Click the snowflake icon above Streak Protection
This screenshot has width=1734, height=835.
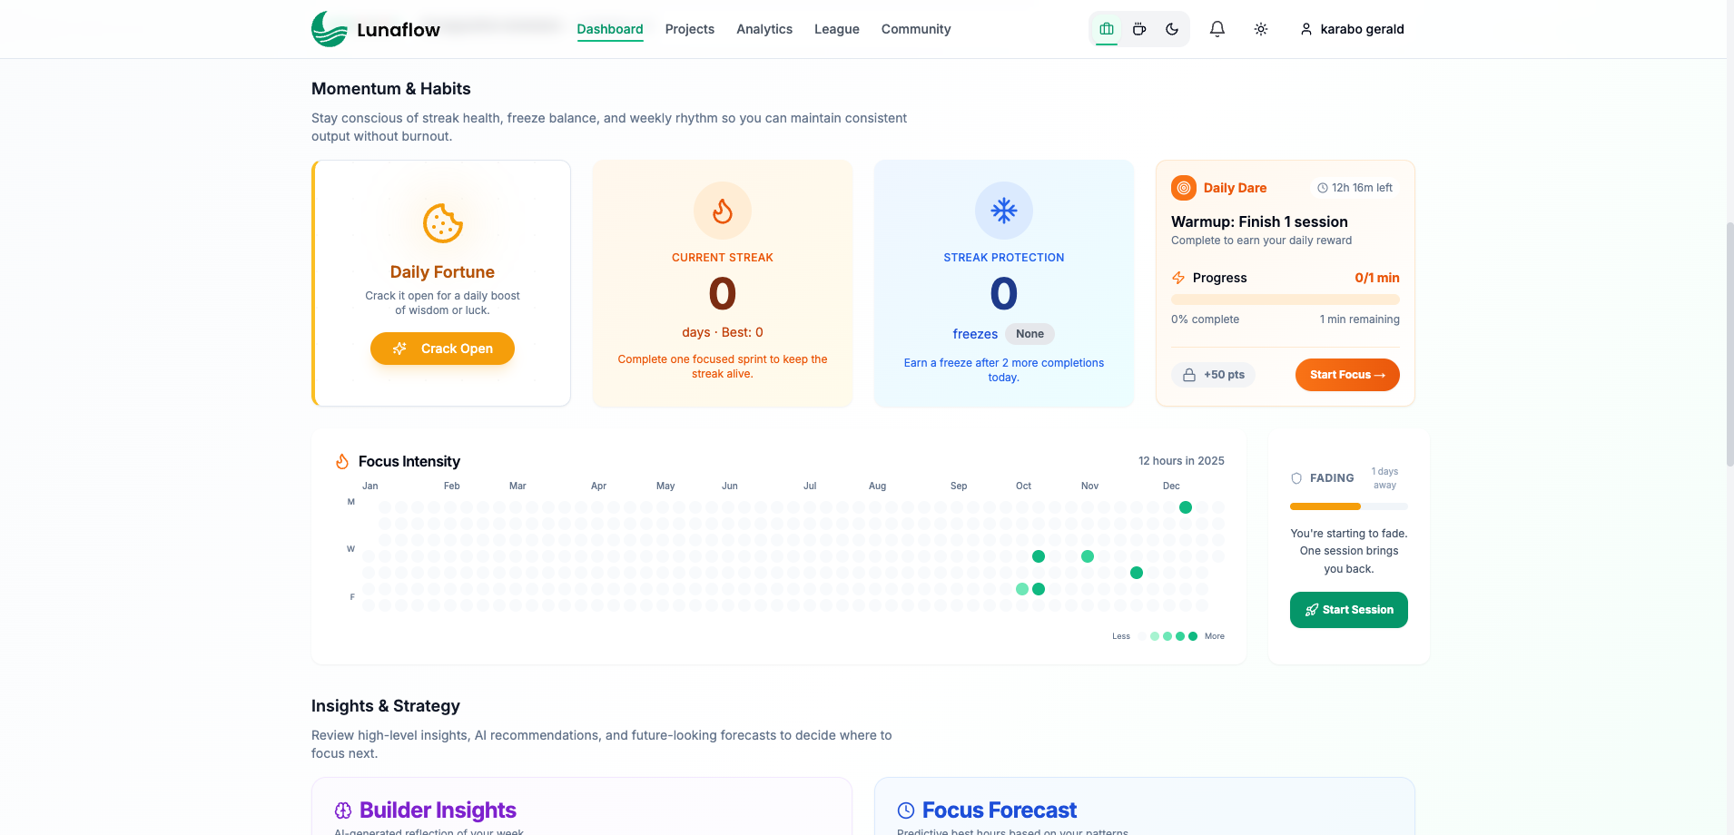pyautogui.click(x=1003, y=210)
